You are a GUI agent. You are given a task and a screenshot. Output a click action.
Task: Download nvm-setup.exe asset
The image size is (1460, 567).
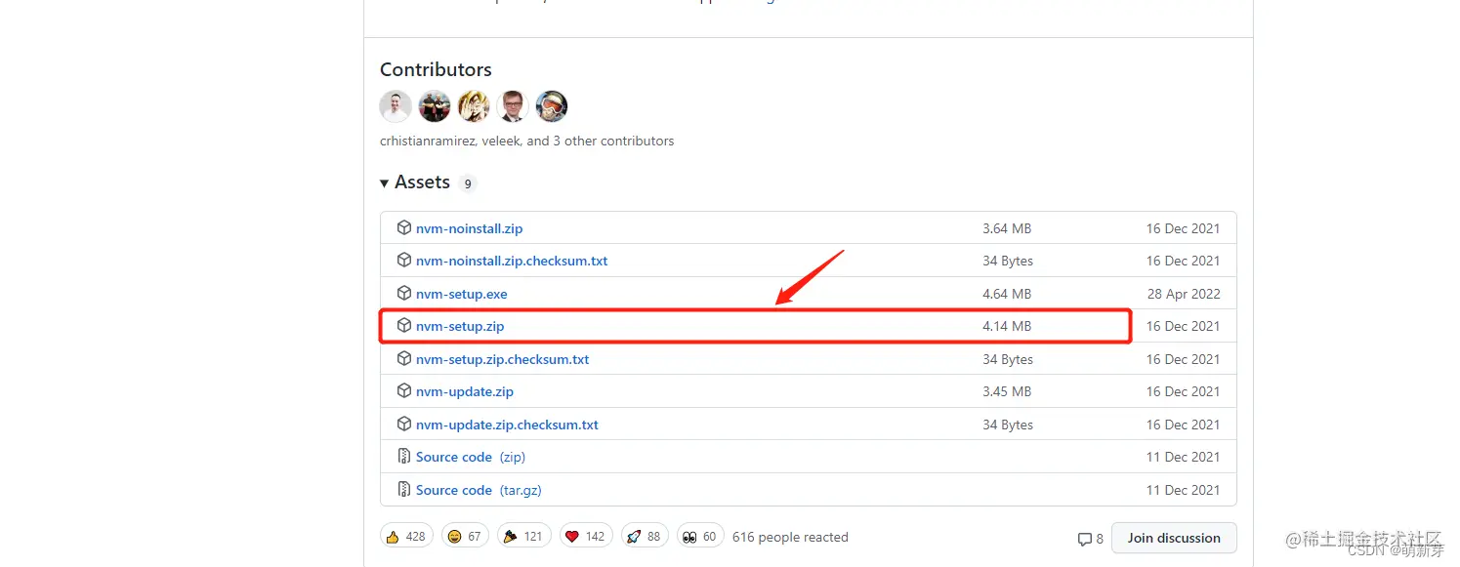coord(461,294)
